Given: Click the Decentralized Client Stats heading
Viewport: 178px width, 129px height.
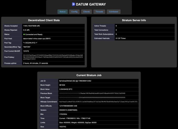Looking at the screenshot, I should [x=44, y=20].
